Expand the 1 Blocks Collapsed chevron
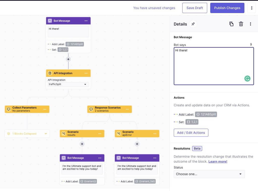Viewport: 258px width, 191px height. pyautogui.click(x=46, y=134)
